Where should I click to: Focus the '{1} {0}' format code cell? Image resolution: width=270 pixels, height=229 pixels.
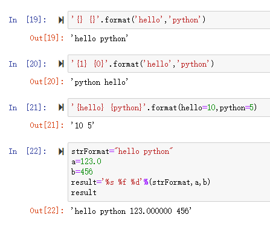(x=169, y=64)
